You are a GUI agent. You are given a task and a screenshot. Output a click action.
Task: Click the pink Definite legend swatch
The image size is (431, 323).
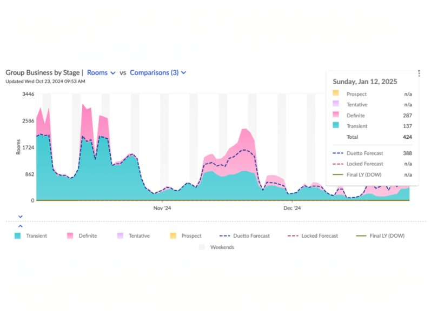click(70, 235)
